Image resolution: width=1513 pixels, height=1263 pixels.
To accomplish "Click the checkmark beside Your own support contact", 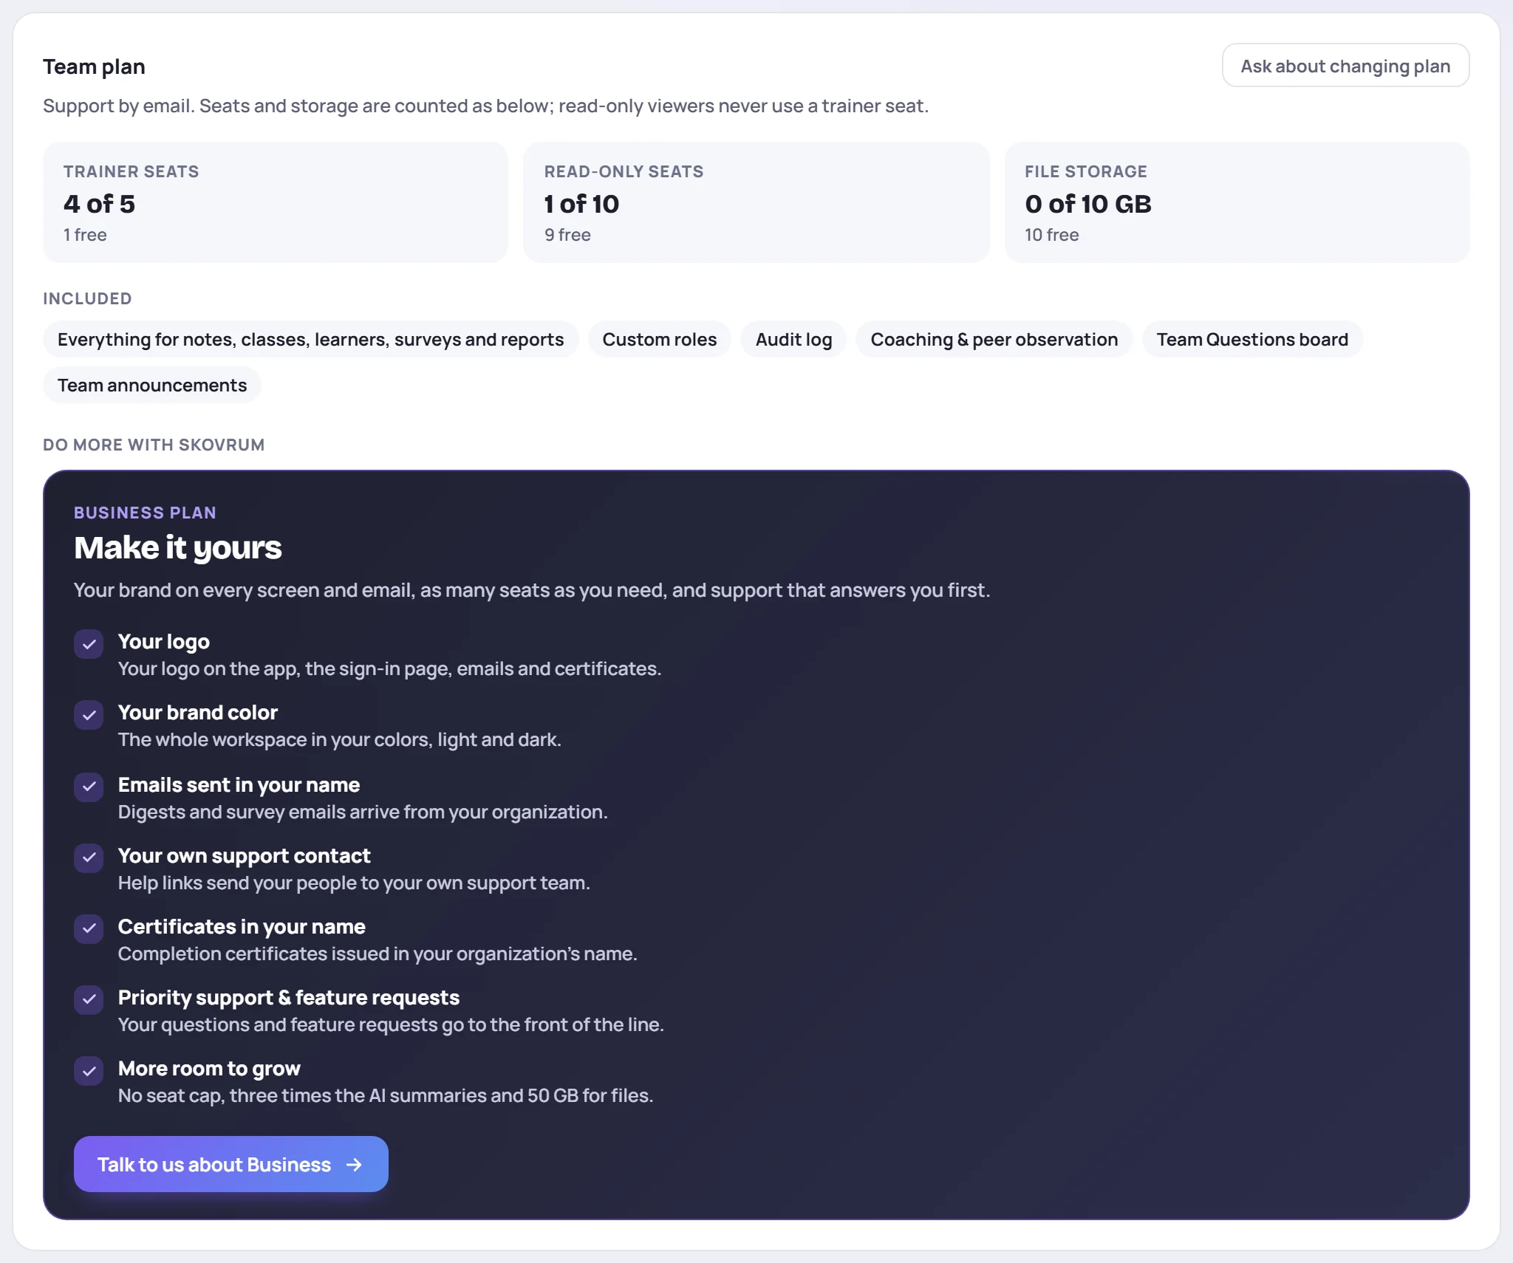I will coord(89,858).
